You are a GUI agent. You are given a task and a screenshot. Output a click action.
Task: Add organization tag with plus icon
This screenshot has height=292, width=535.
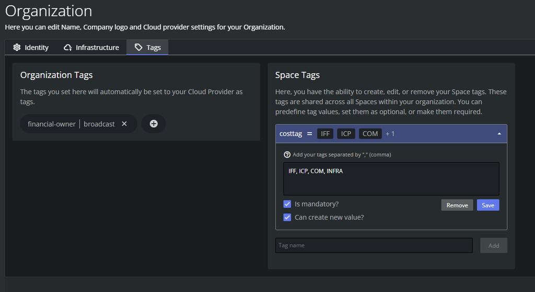tap(154, 124)
